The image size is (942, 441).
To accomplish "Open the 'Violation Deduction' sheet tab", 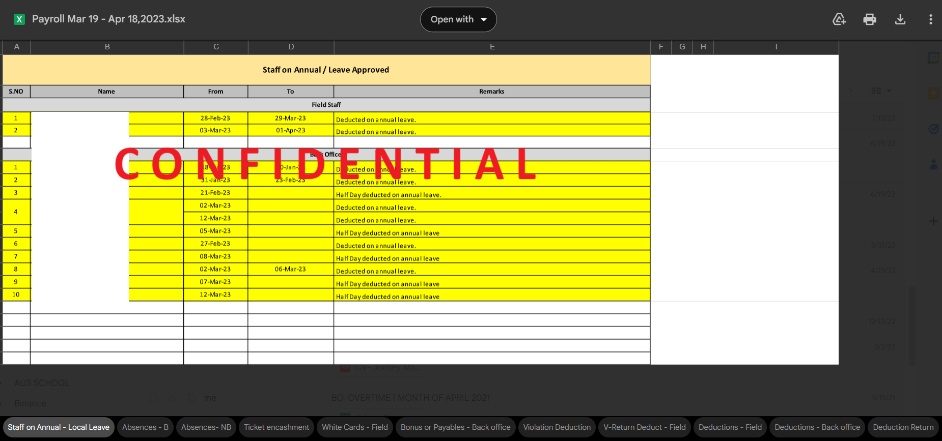I will [557, 427].
